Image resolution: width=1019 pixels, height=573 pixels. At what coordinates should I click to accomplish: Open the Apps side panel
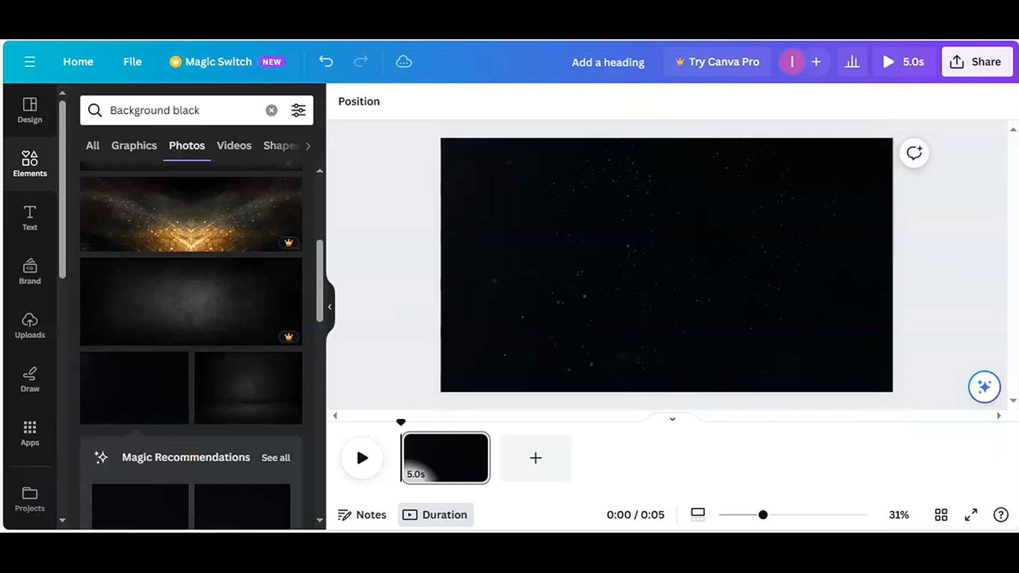30,433
